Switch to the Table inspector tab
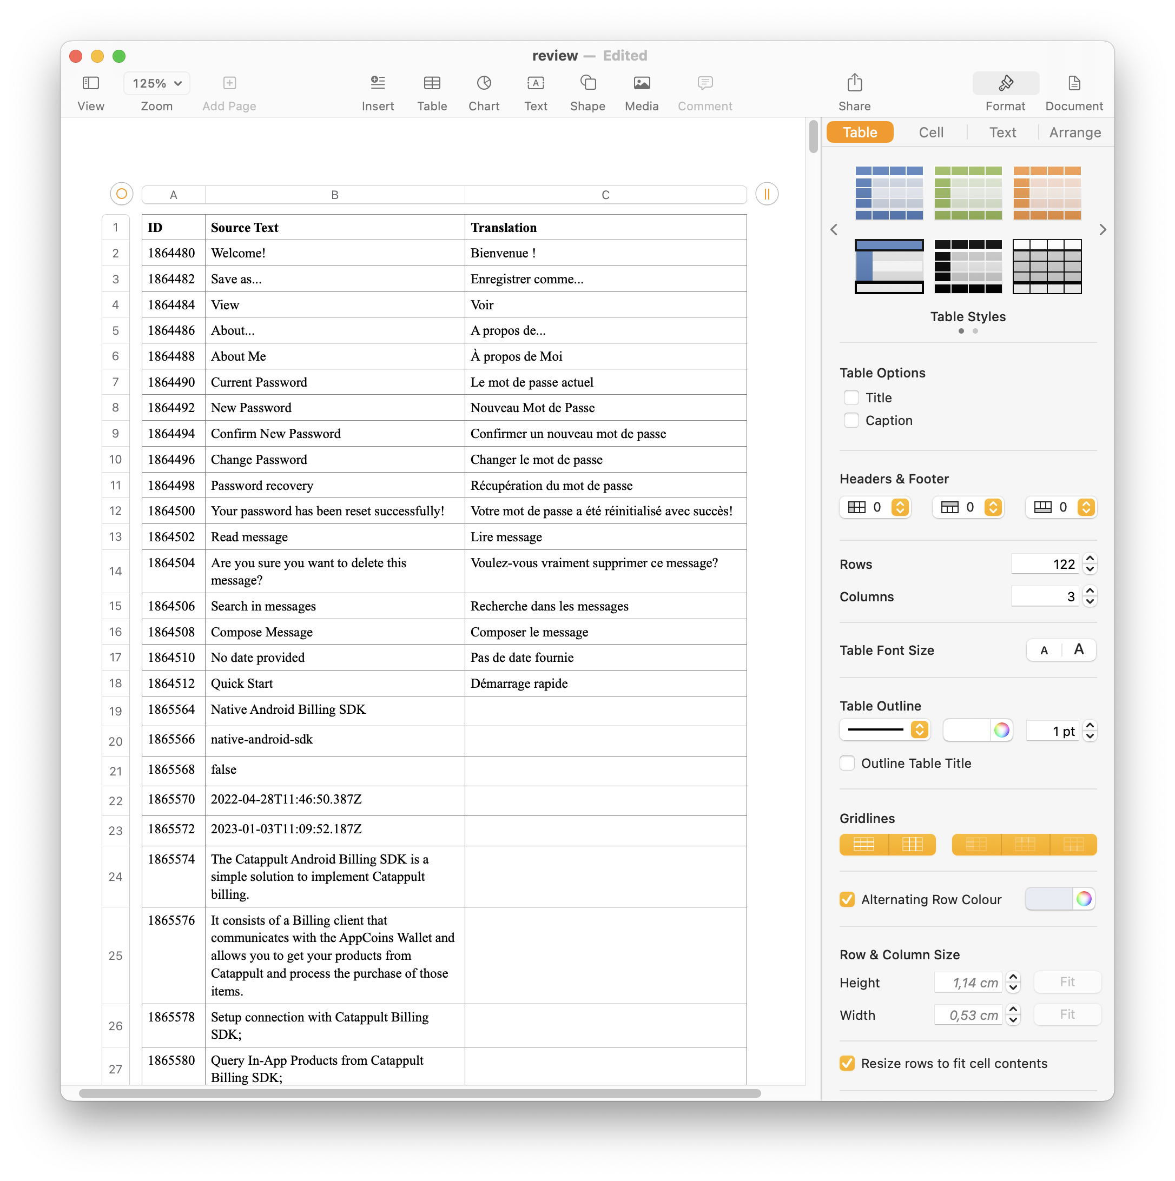 pyautogui.click(x=860, y=132)
